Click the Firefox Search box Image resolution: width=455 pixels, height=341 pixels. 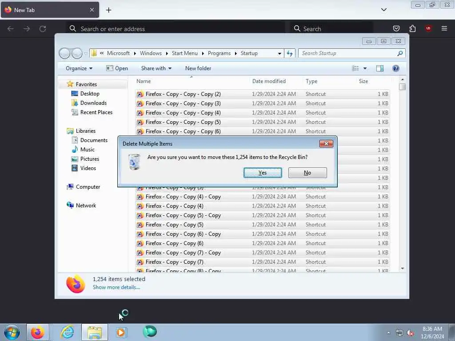(331, 29)
